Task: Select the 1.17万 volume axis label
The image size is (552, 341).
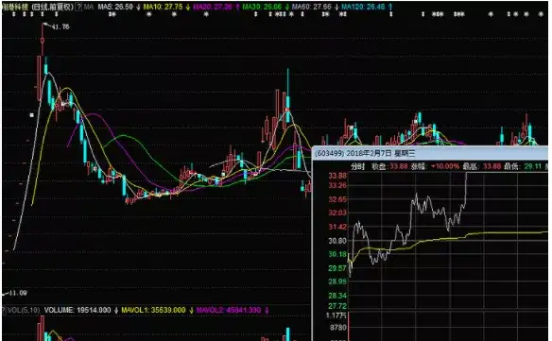Action: point(336,315)
